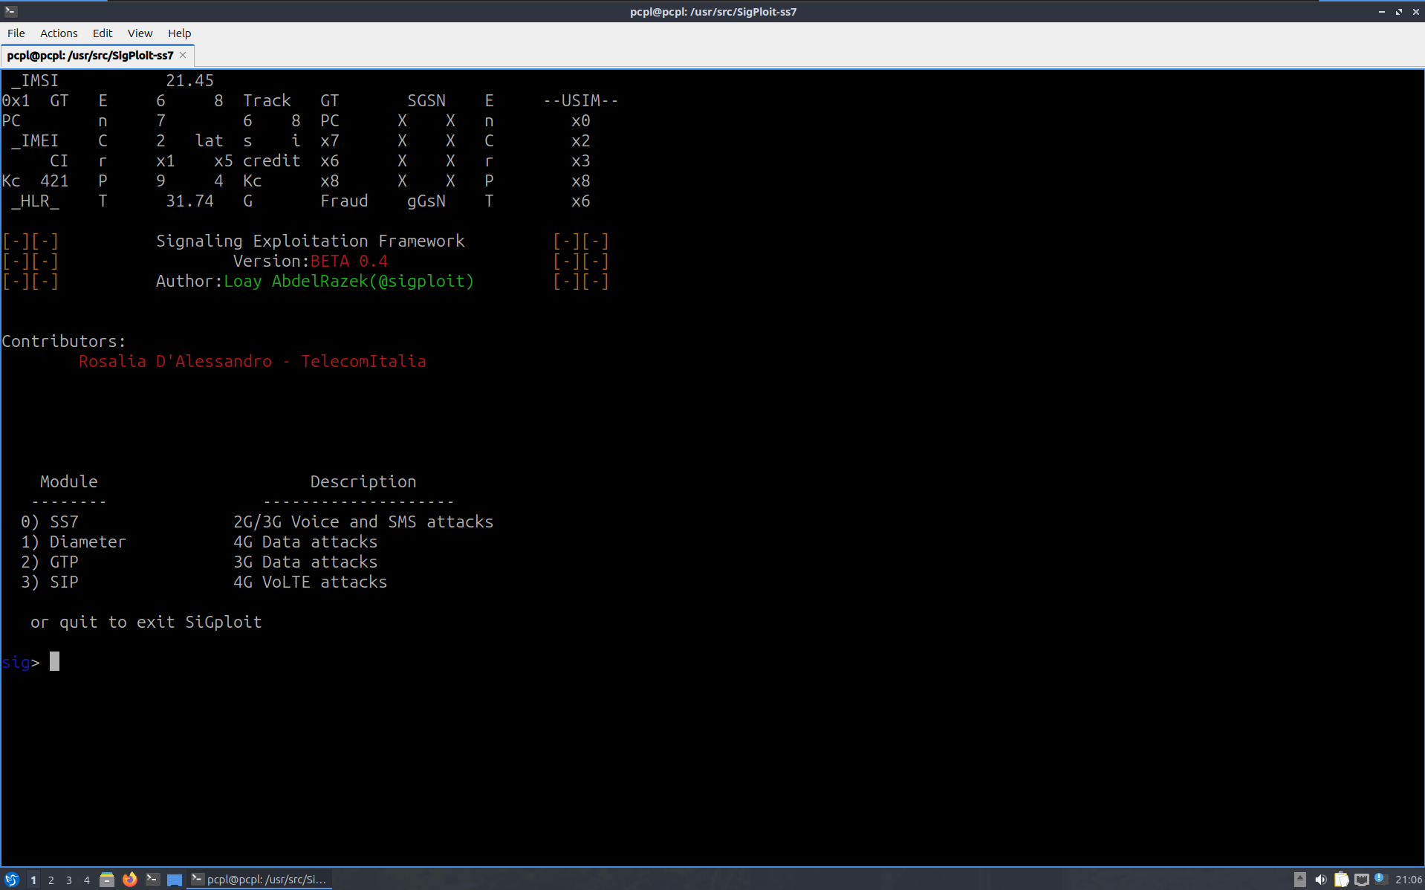This screenshot has height=890, width=1425.
Task: Click the red 'BETA 0.4' version text
Action: click(349, 262)
